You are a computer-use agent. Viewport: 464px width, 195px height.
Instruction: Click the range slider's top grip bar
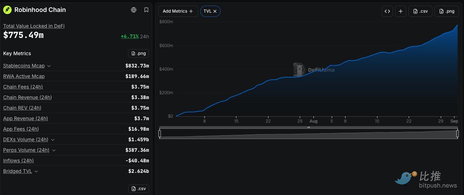click(x=309, y=128)
